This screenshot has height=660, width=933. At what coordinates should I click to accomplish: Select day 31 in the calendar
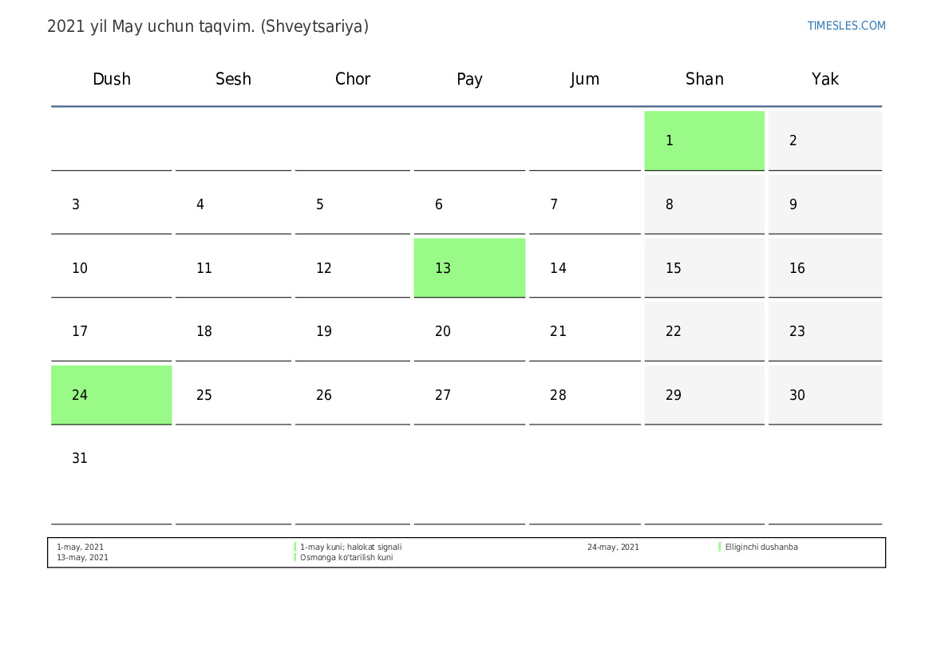coord(80,458)
